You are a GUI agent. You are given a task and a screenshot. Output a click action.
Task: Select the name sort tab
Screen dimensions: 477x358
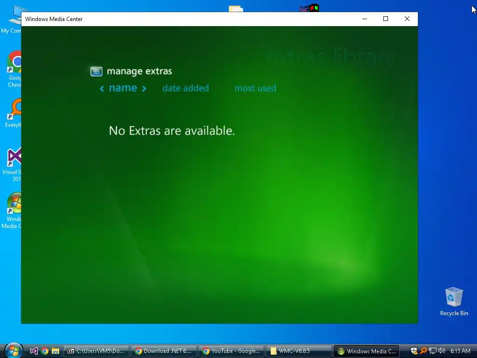pos(123,88)
